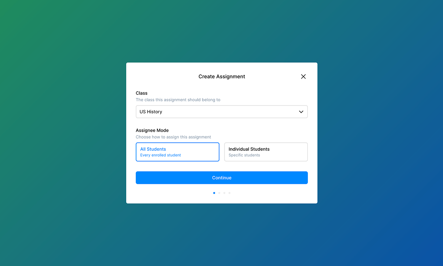Screen dimensions: 443x266
Task: Click the 'Specific students' subtitle text
Action: point(244,155)
